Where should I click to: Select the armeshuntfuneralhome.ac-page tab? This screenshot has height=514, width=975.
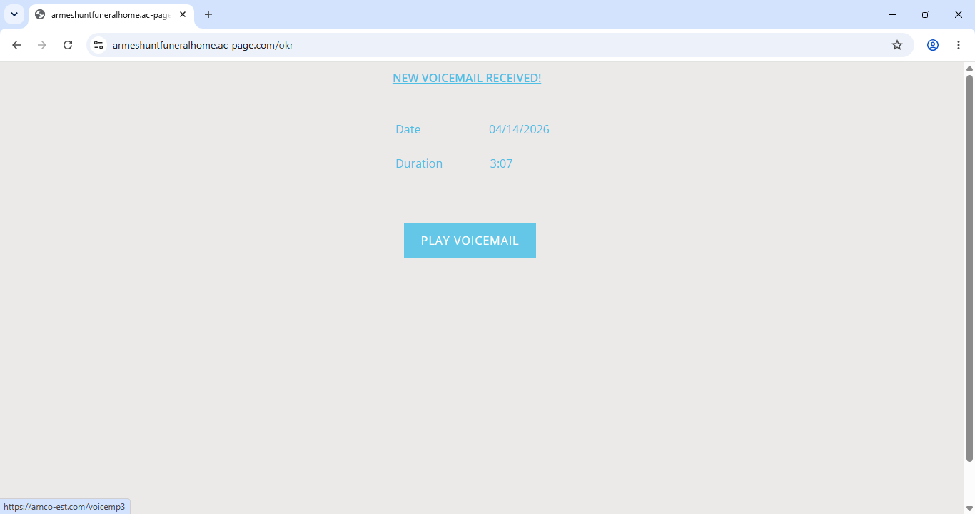point(111,14)
